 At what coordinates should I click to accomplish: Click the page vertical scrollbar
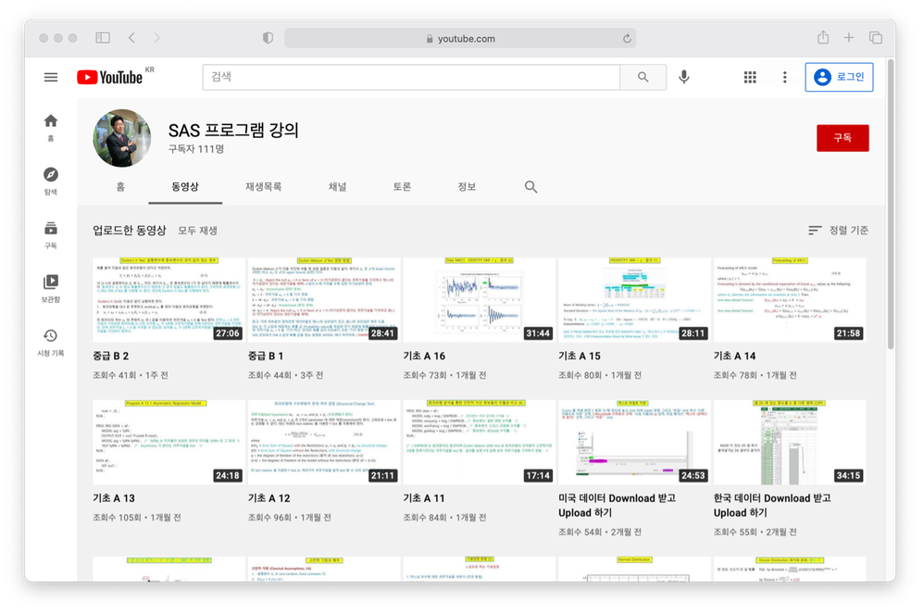point(891,204)
